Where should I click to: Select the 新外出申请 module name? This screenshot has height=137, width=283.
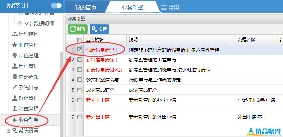pyautogui.click(x=98, y=117)
